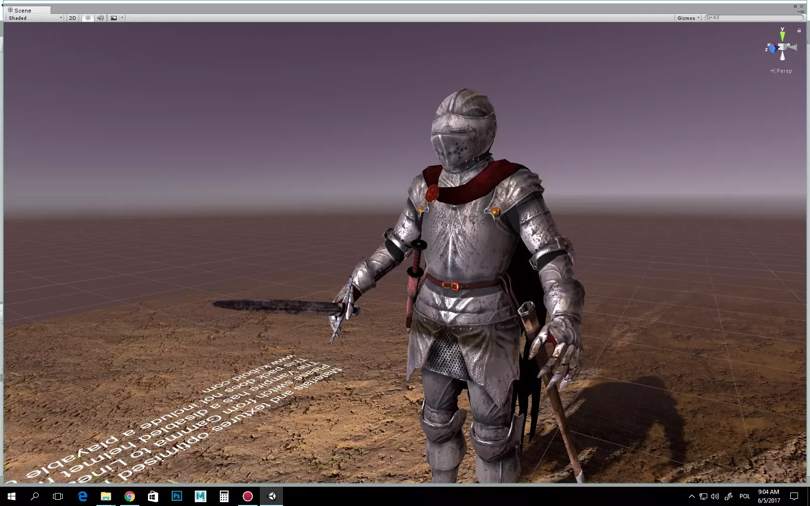Toggle the 2D view mode button
Screen dimensions: 810x506
coord(72,18)
